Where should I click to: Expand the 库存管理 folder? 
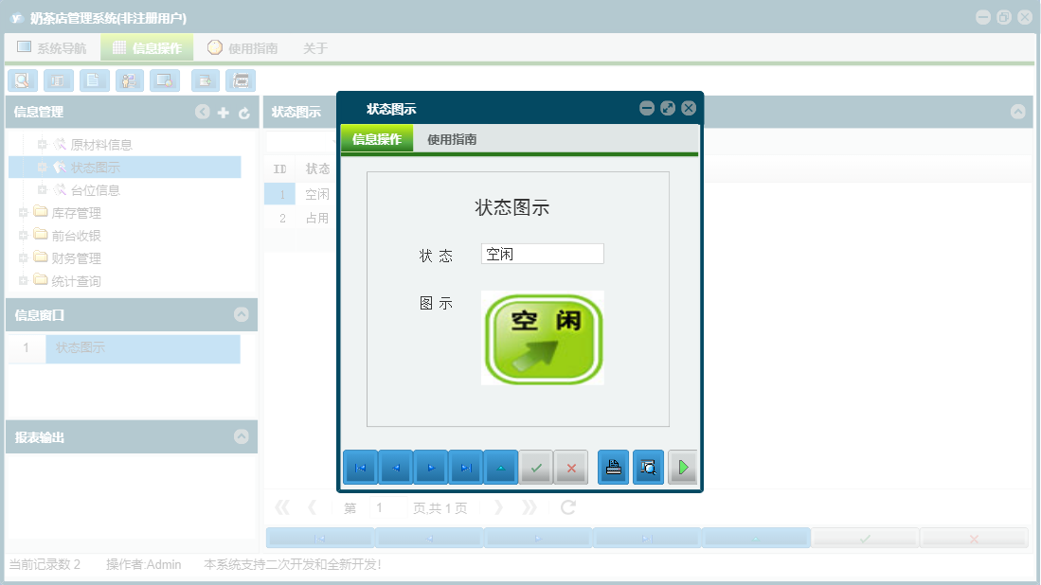(x=22, y=212)
